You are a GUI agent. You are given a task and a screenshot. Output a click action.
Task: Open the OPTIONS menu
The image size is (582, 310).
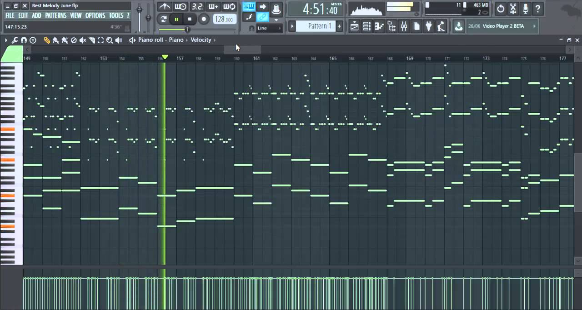click(x=95, y=15)
